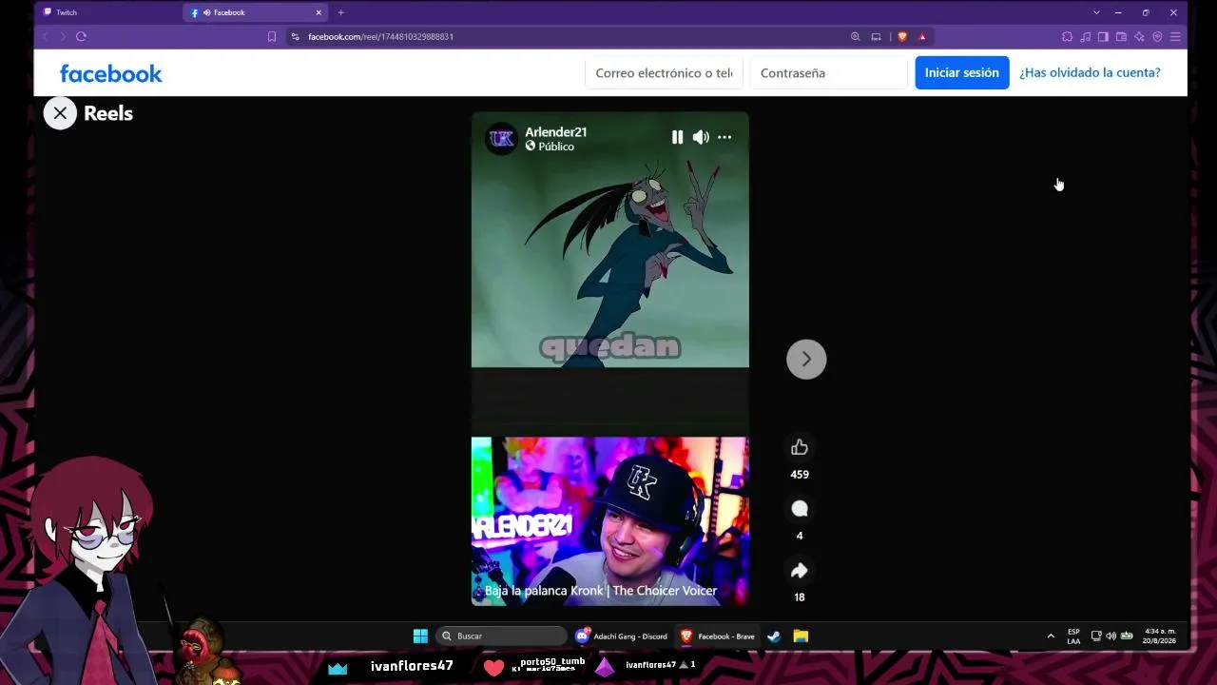
Task: Open the reel's three-dot options menu
Action: click(724, 137)
